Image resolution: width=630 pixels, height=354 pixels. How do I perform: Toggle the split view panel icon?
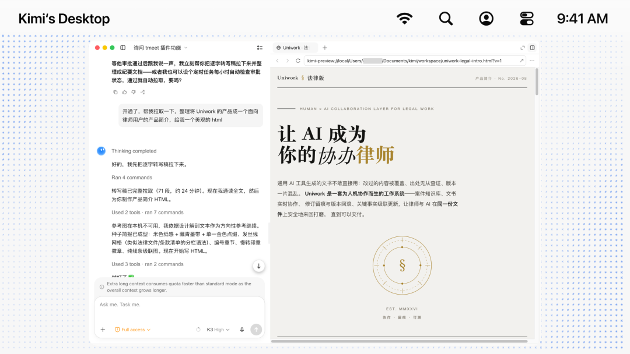pyautogui.click(x=533, y=48)
